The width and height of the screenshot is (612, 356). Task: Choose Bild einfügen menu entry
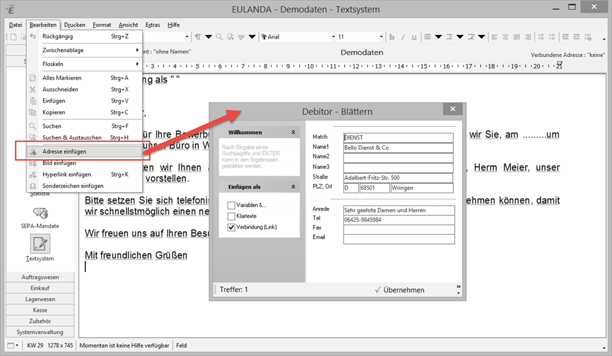pyautogui.click(x=84, y=163)
